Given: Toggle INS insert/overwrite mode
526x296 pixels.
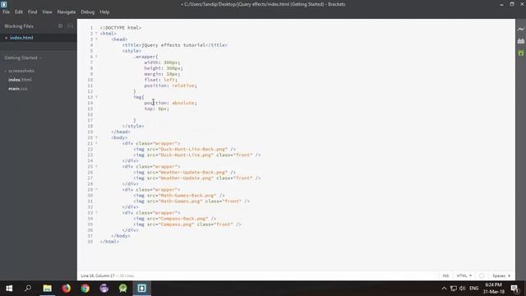Looking at the screenshot, I should click(x=445, y=275).
